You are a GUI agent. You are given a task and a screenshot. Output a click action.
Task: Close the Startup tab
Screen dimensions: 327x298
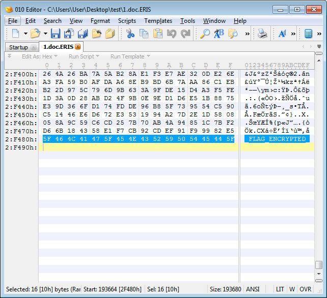tap(34, 47)
